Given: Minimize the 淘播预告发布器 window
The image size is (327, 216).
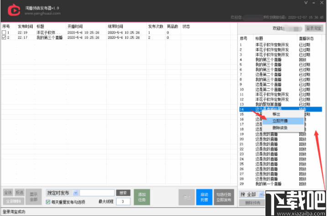Looking at the screenshot, I should (314, 3).
